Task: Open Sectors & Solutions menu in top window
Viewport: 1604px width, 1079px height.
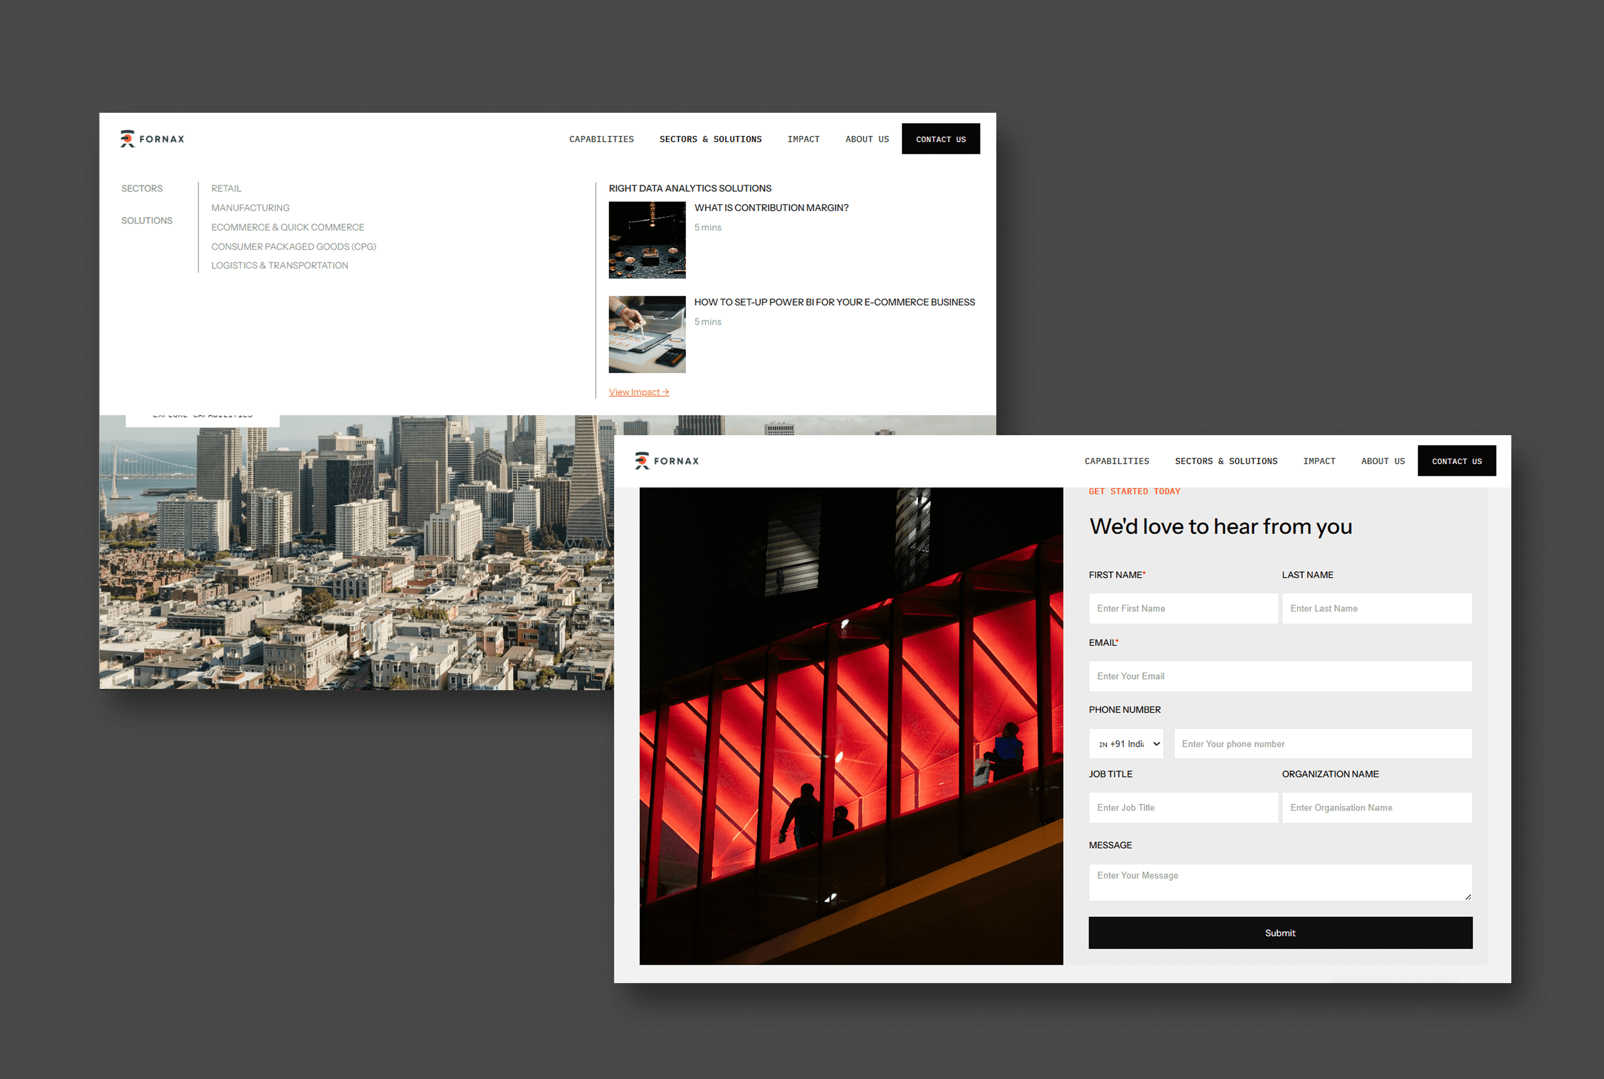Action: [x=710, y=139]
